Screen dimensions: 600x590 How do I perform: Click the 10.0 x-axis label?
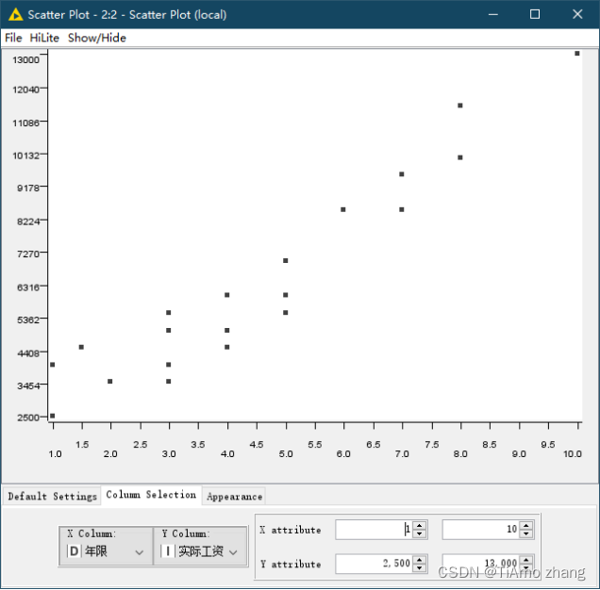pos(572,454)
